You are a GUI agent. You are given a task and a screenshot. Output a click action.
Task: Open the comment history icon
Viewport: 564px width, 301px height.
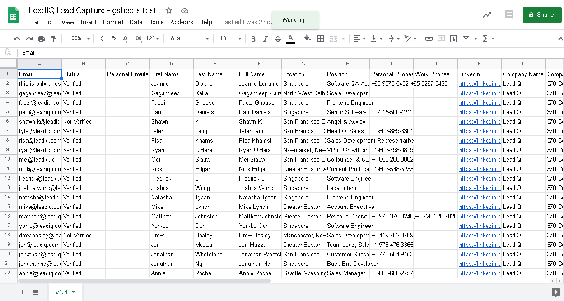coord(509,14)
